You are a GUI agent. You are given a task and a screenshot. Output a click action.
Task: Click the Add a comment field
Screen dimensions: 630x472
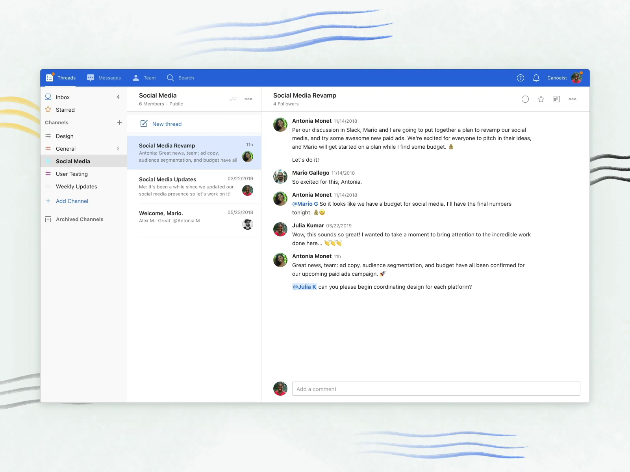click(x=436, y=389)
